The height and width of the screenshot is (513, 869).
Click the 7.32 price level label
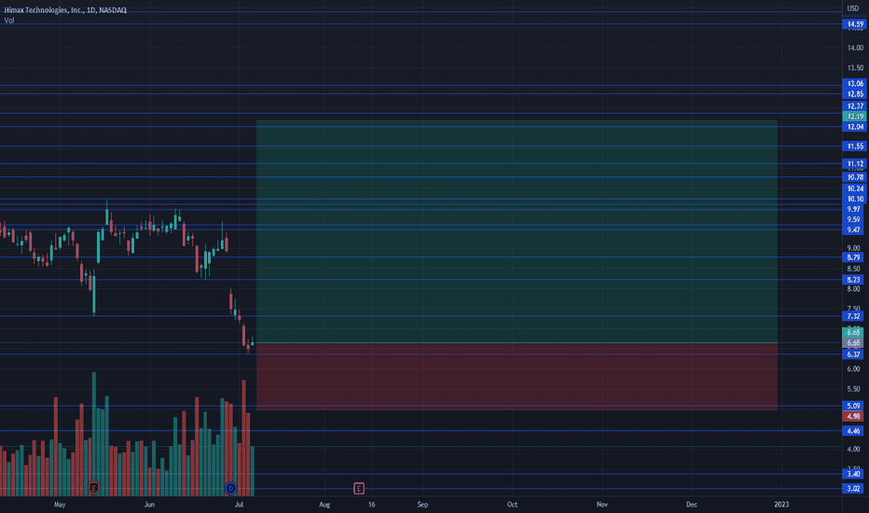coord(854,316)
